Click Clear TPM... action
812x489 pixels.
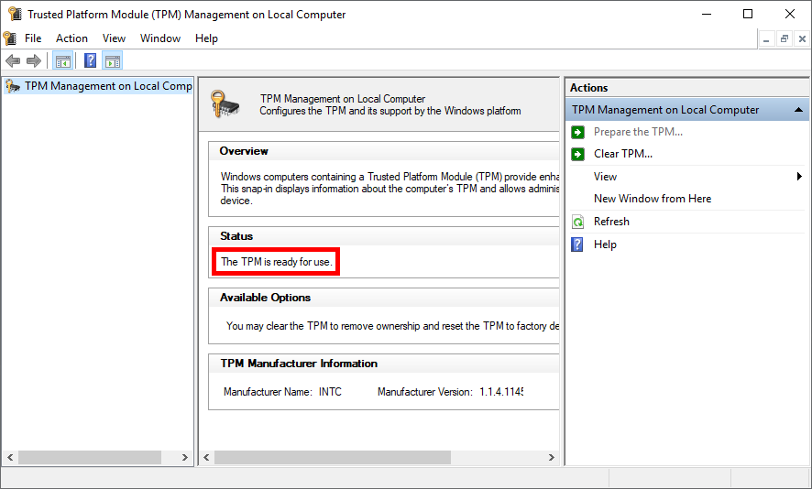pyautogui.click(x=623, y=154)
